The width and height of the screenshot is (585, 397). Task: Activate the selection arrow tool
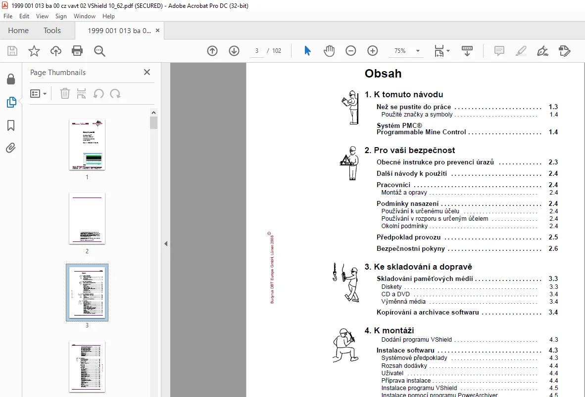(x=307, y=50)
